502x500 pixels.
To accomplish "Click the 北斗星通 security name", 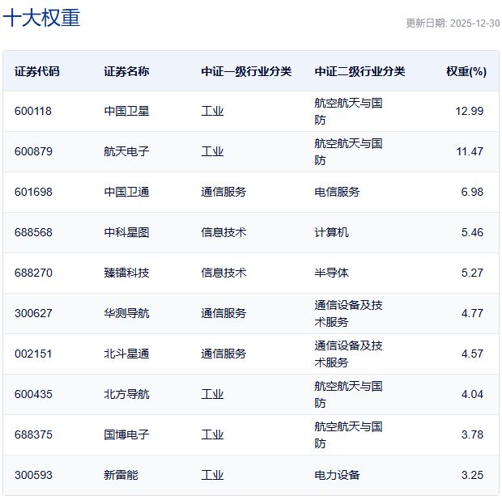I will coord(126,354).
